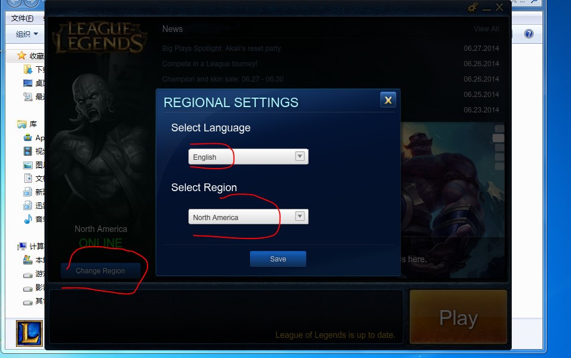This screenshot has height=358, width=571.
Task: Click the Change Region button
Action: coord(101,270)
